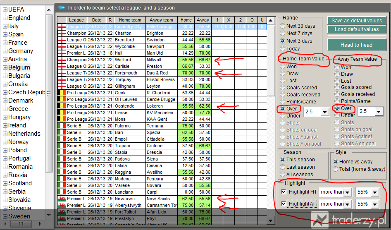Open Highlight HT 55% dropdown
Viewport: 391px width, 230px height.
pos(374,192)
